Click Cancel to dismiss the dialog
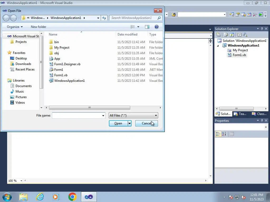 tap(147, 123)
